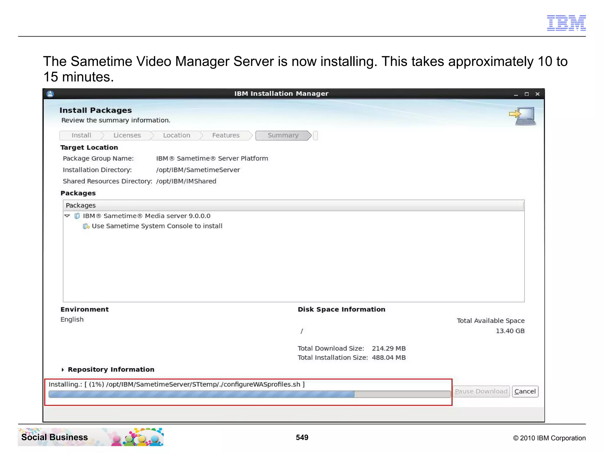
Task: Click the Sametime System Console feature icon
Action: point(86,226)
